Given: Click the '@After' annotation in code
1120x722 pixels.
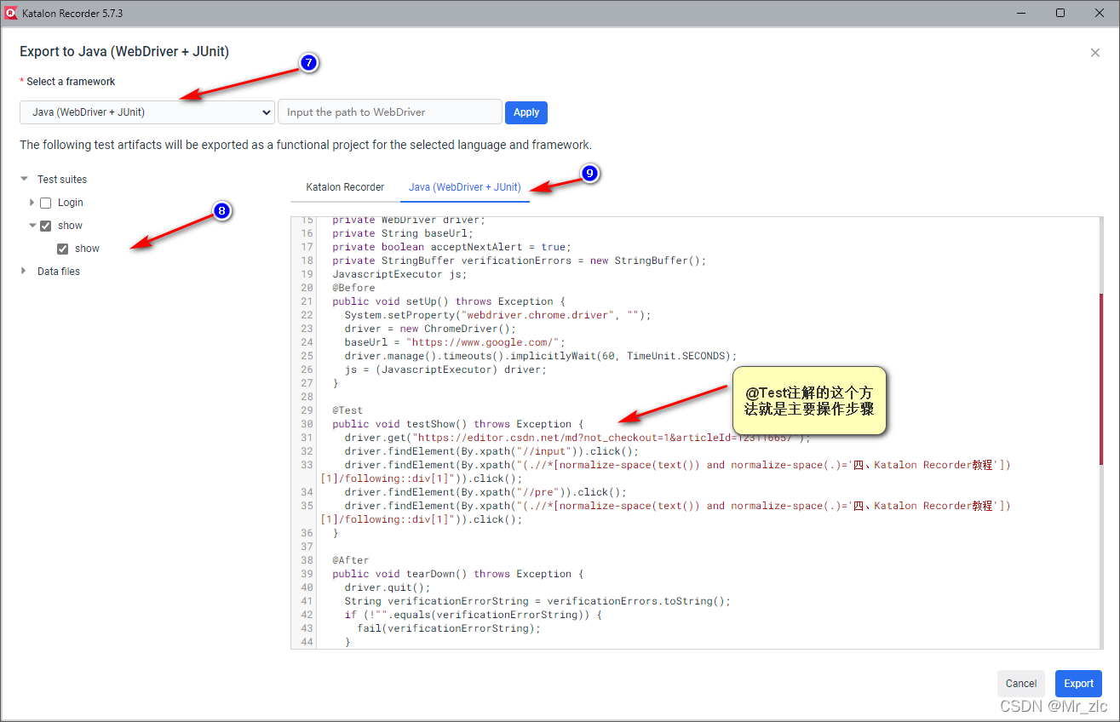Looking at the screenshot, I should (351, 560).
